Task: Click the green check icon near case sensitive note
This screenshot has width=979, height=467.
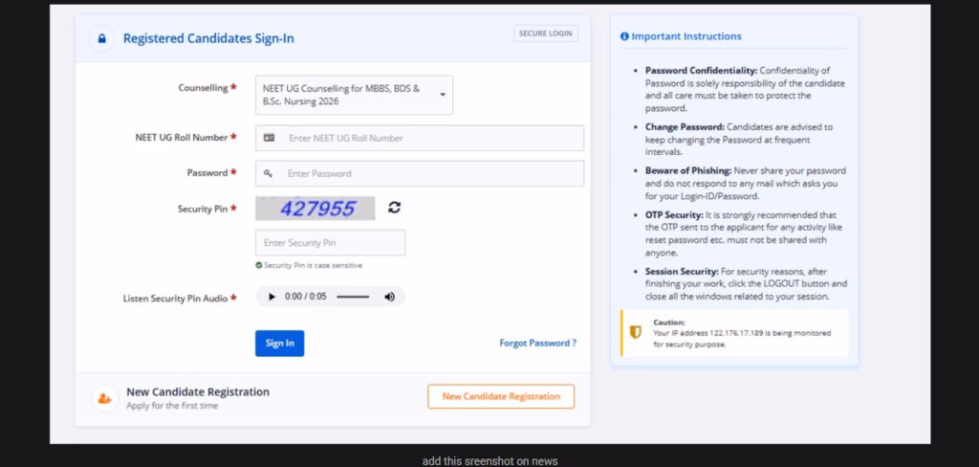Action: 258,265
